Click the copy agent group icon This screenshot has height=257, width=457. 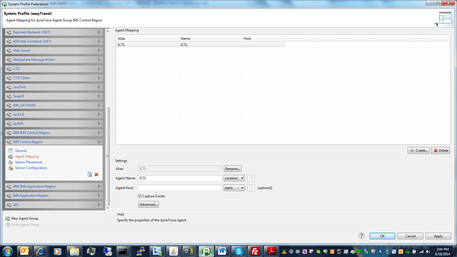pyautogui.click(x=90, y=174)
